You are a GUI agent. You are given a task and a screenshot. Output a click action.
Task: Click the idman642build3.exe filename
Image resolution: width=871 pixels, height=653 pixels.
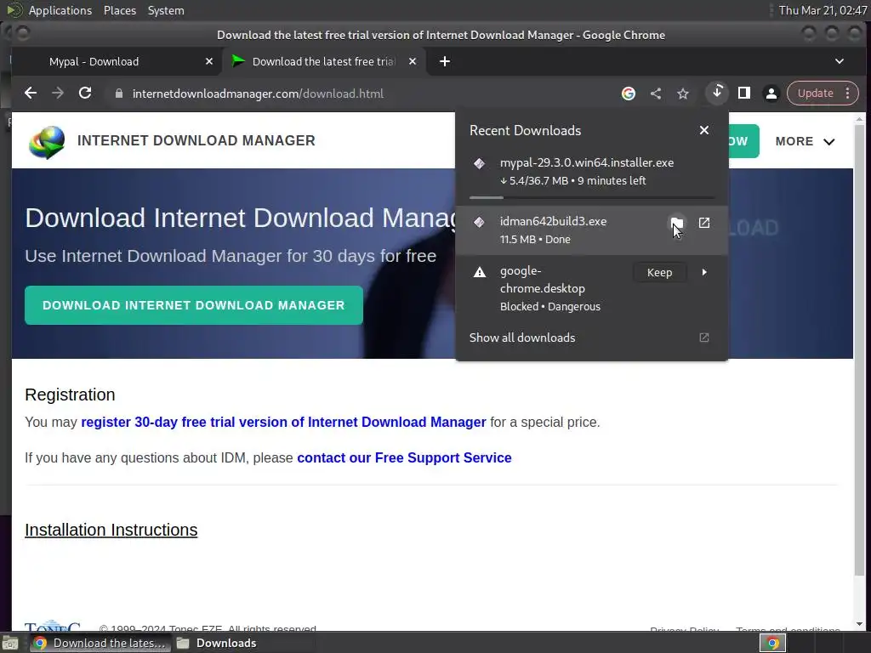point(553,221)
